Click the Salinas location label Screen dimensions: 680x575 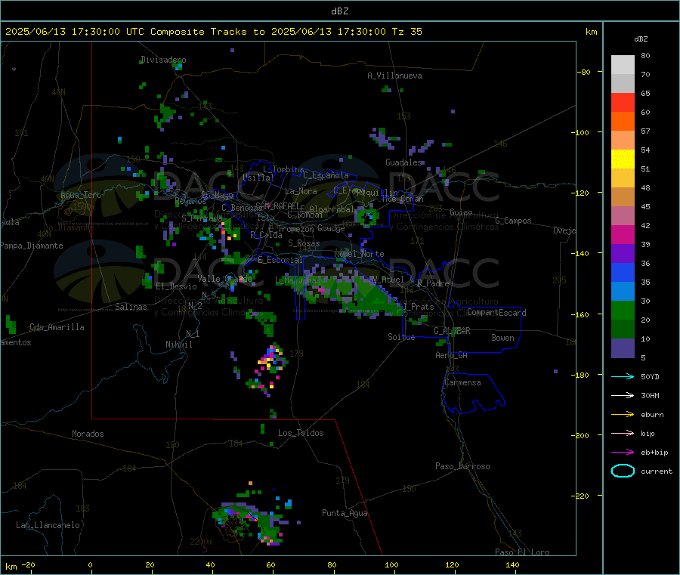click(131, 307)
